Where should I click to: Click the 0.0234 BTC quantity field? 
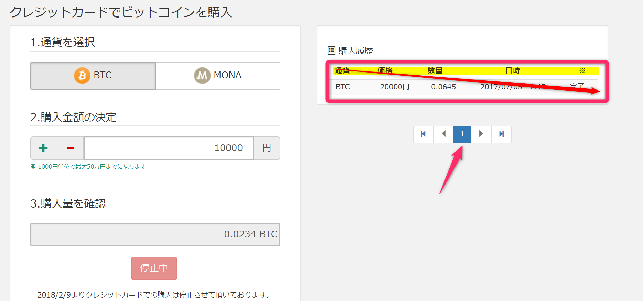(x=155, y=234)
